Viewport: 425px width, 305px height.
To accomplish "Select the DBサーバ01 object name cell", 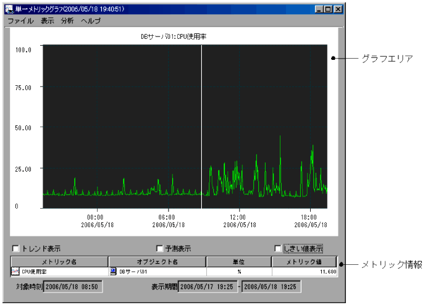I will point(158,272).
